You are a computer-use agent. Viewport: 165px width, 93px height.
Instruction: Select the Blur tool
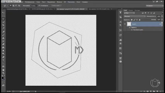click(3, 51)
